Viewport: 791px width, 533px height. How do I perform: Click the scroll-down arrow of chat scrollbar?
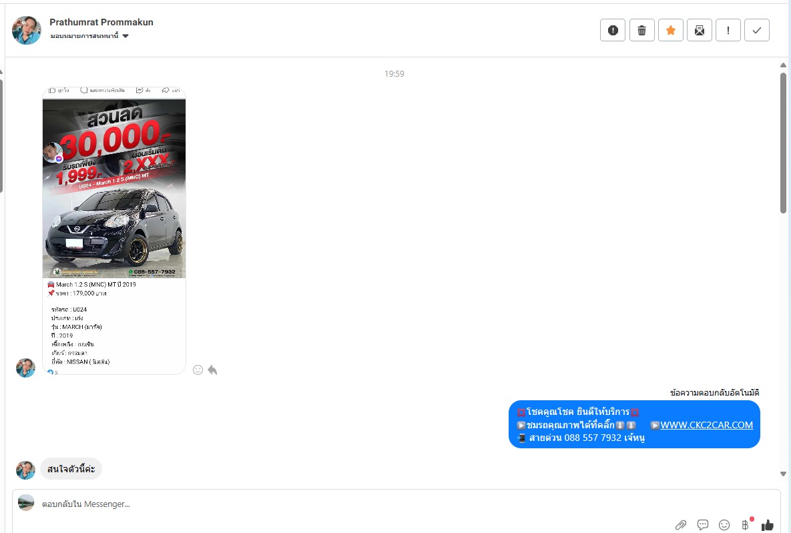tap(783, 474)
